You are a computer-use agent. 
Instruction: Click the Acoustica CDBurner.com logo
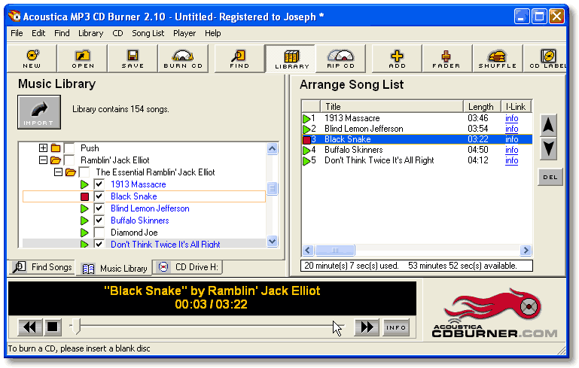(x=494, y=314)
